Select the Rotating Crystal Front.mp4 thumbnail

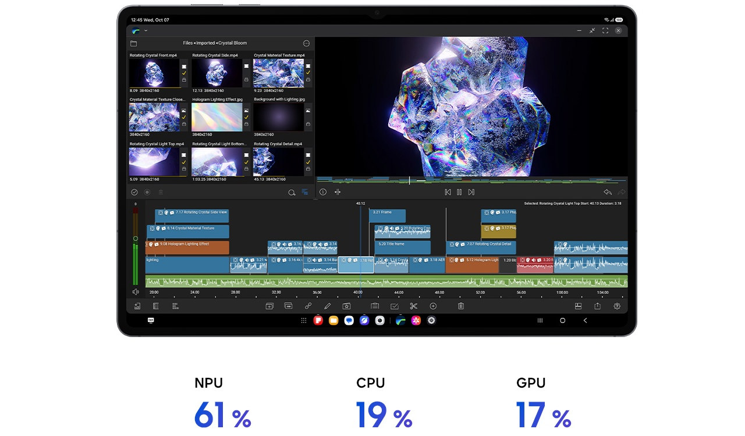pos(154,73)
